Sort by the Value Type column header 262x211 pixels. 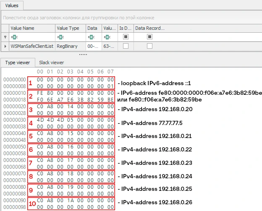click(x=70, y=28)
